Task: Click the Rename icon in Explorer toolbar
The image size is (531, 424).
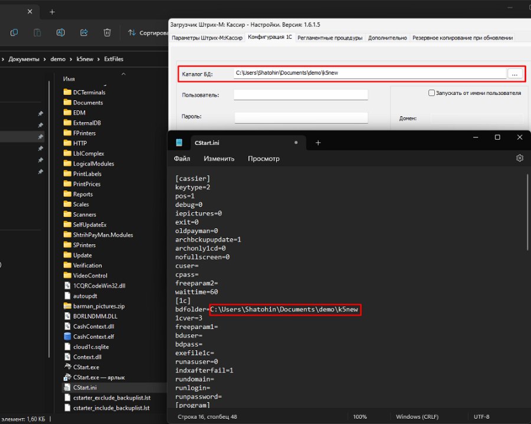Action: pos(61,32)
